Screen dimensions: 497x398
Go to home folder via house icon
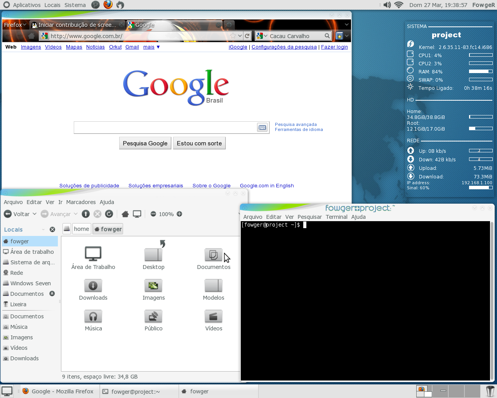pos(125,214)
